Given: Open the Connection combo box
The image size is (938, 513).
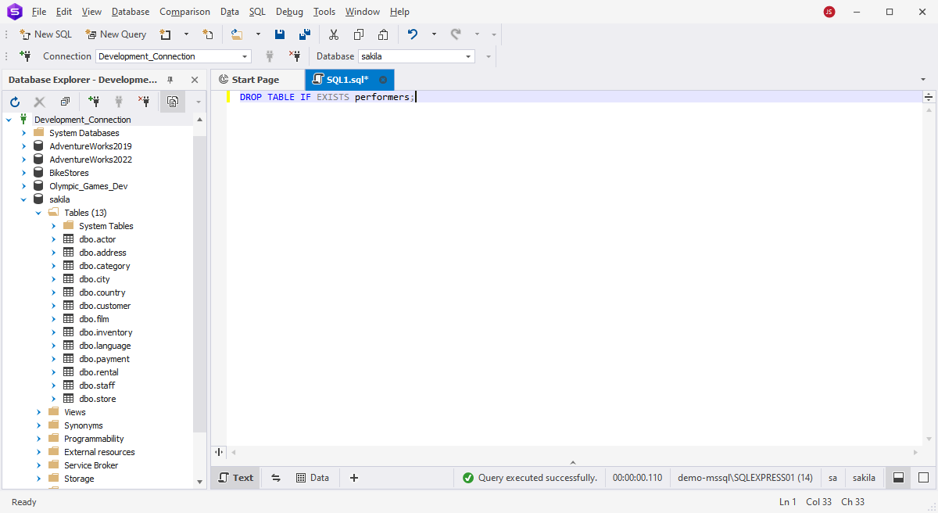Looking at the screenshot, I should tap(173, 56).
